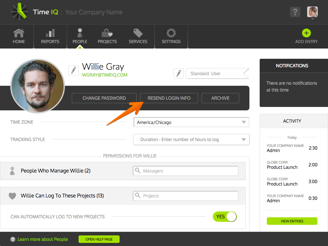Click the Reports bar chart icon
The image size is (328, 246).
[x=50, y=33]
